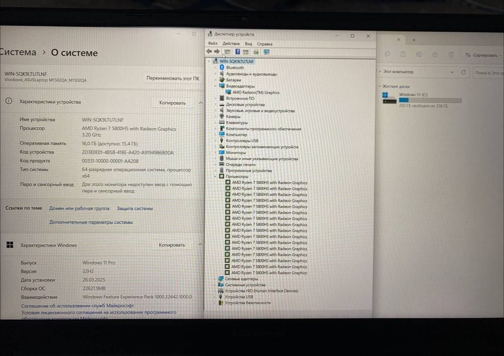
Task: Click the Клавиатуры category icon
Action: (x=222, y=122)
